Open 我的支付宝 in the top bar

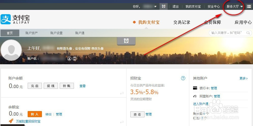(193, 7)
